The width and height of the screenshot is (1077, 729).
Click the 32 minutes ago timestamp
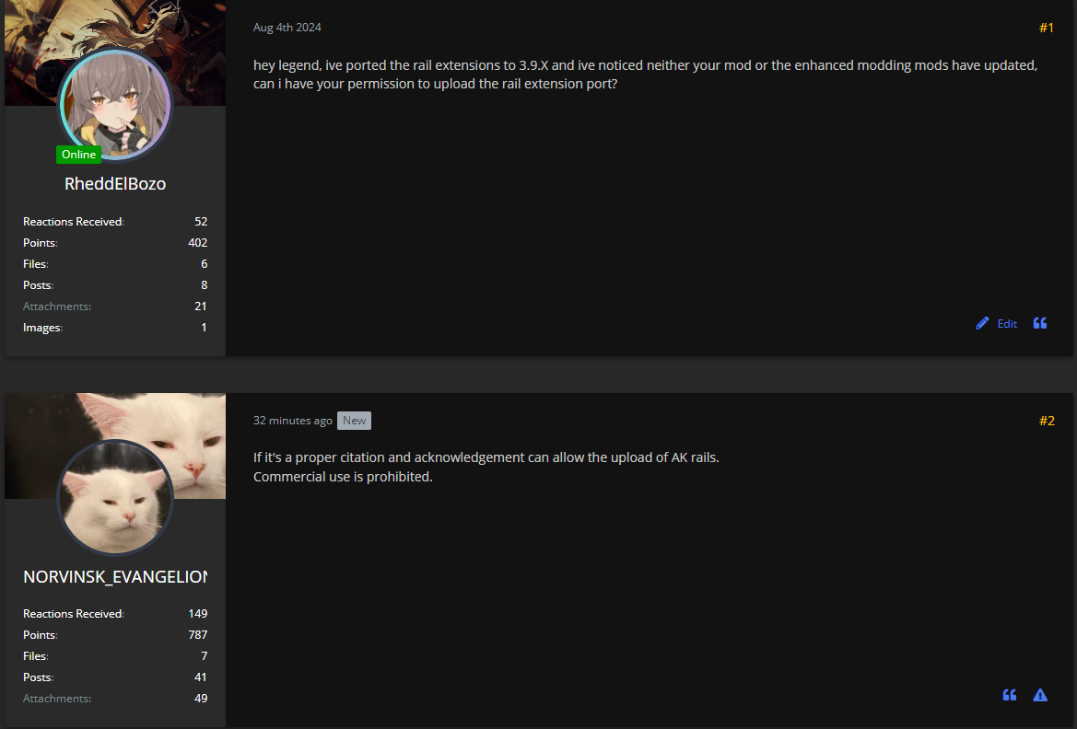click(x=293, y=421)
